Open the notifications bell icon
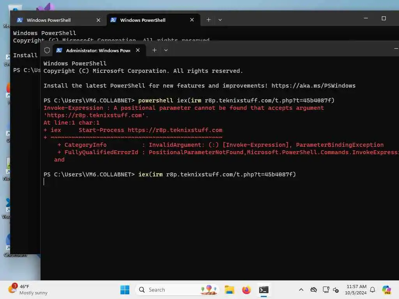The width and height of the screenshot is (399, 299). [373, 290]
